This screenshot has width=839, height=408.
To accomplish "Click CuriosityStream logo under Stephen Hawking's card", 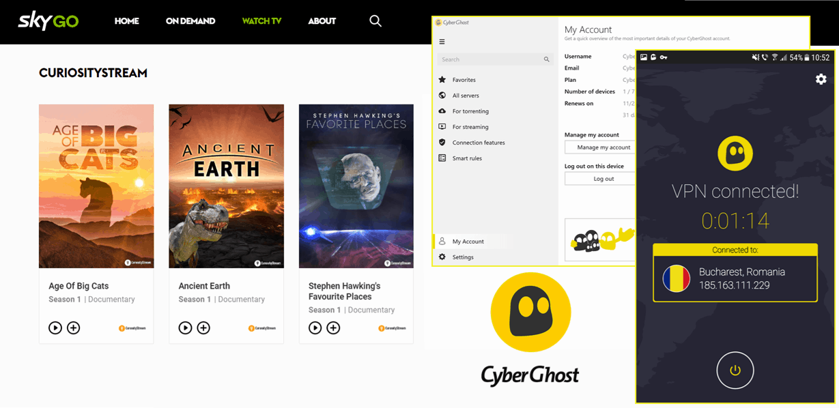I will [392, 328].
